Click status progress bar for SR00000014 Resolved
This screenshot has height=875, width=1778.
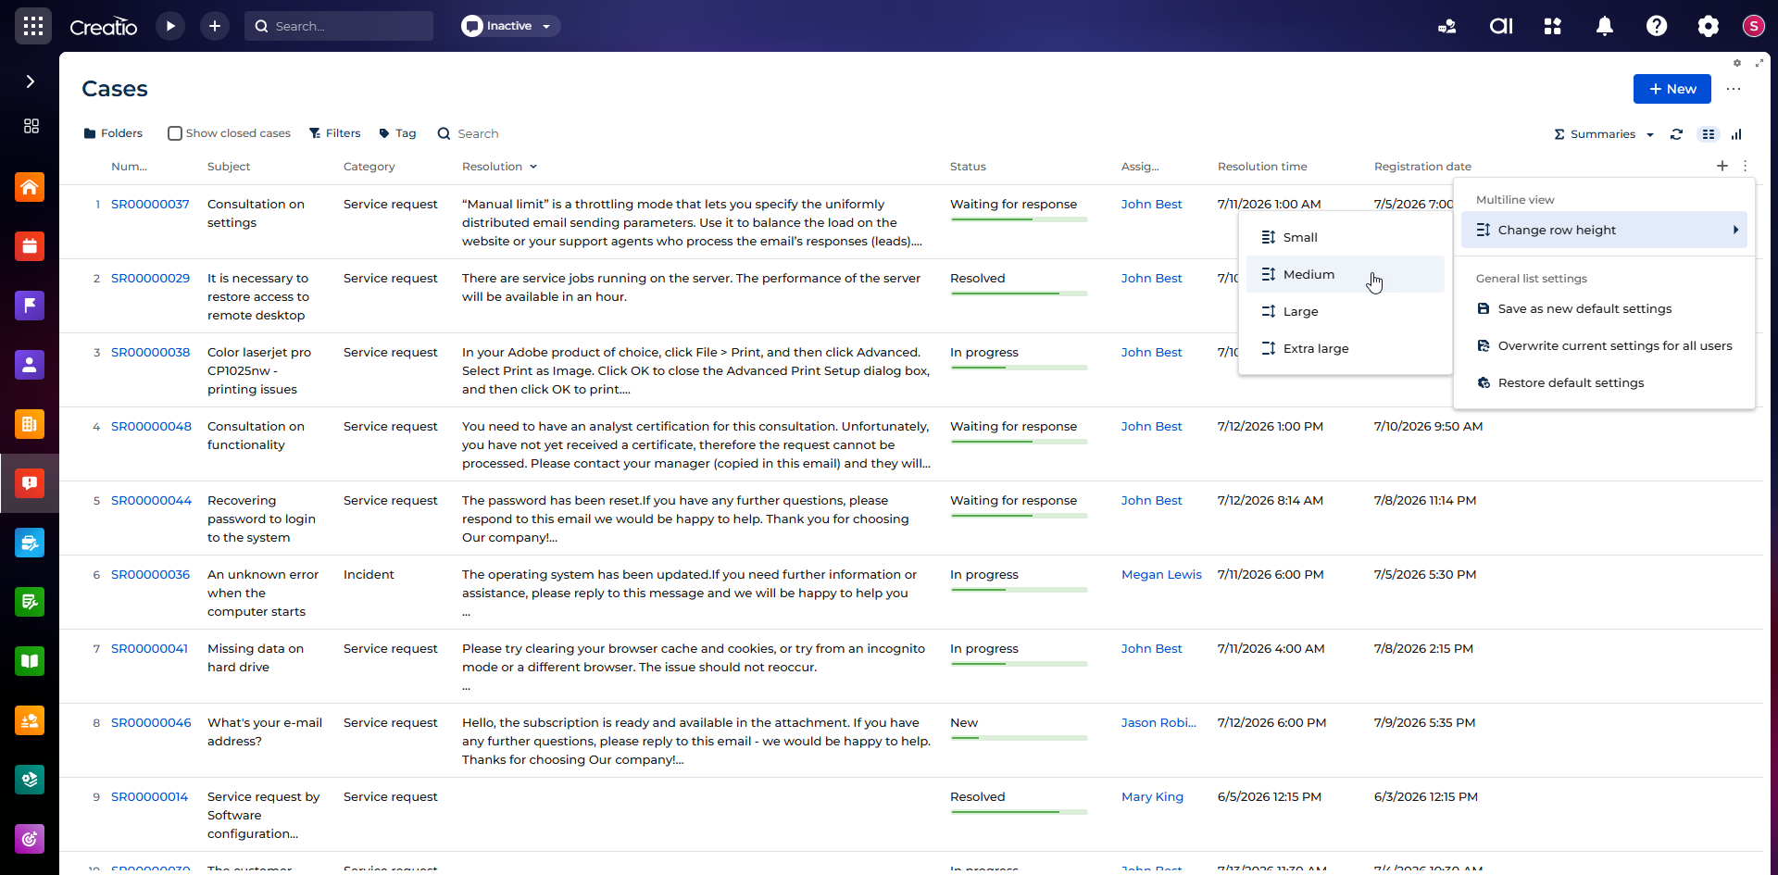[x=1019, y=812]
